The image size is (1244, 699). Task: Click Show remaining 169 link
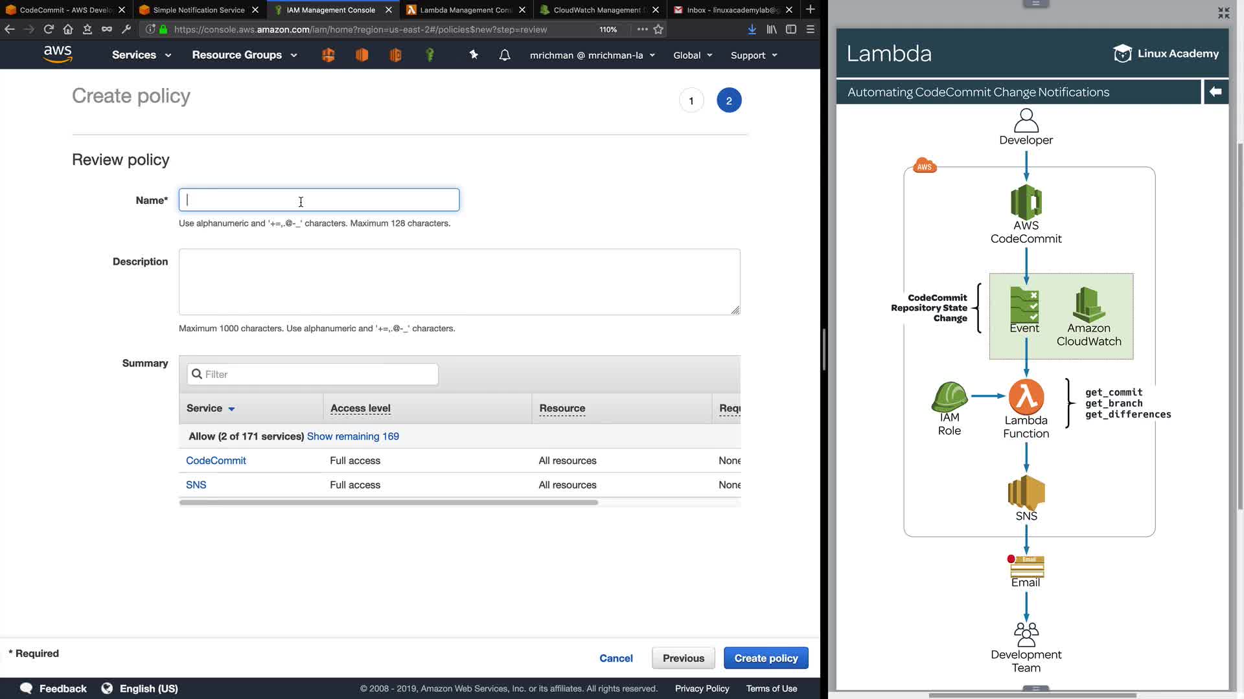pyautogui.click(x=352, y=436)
